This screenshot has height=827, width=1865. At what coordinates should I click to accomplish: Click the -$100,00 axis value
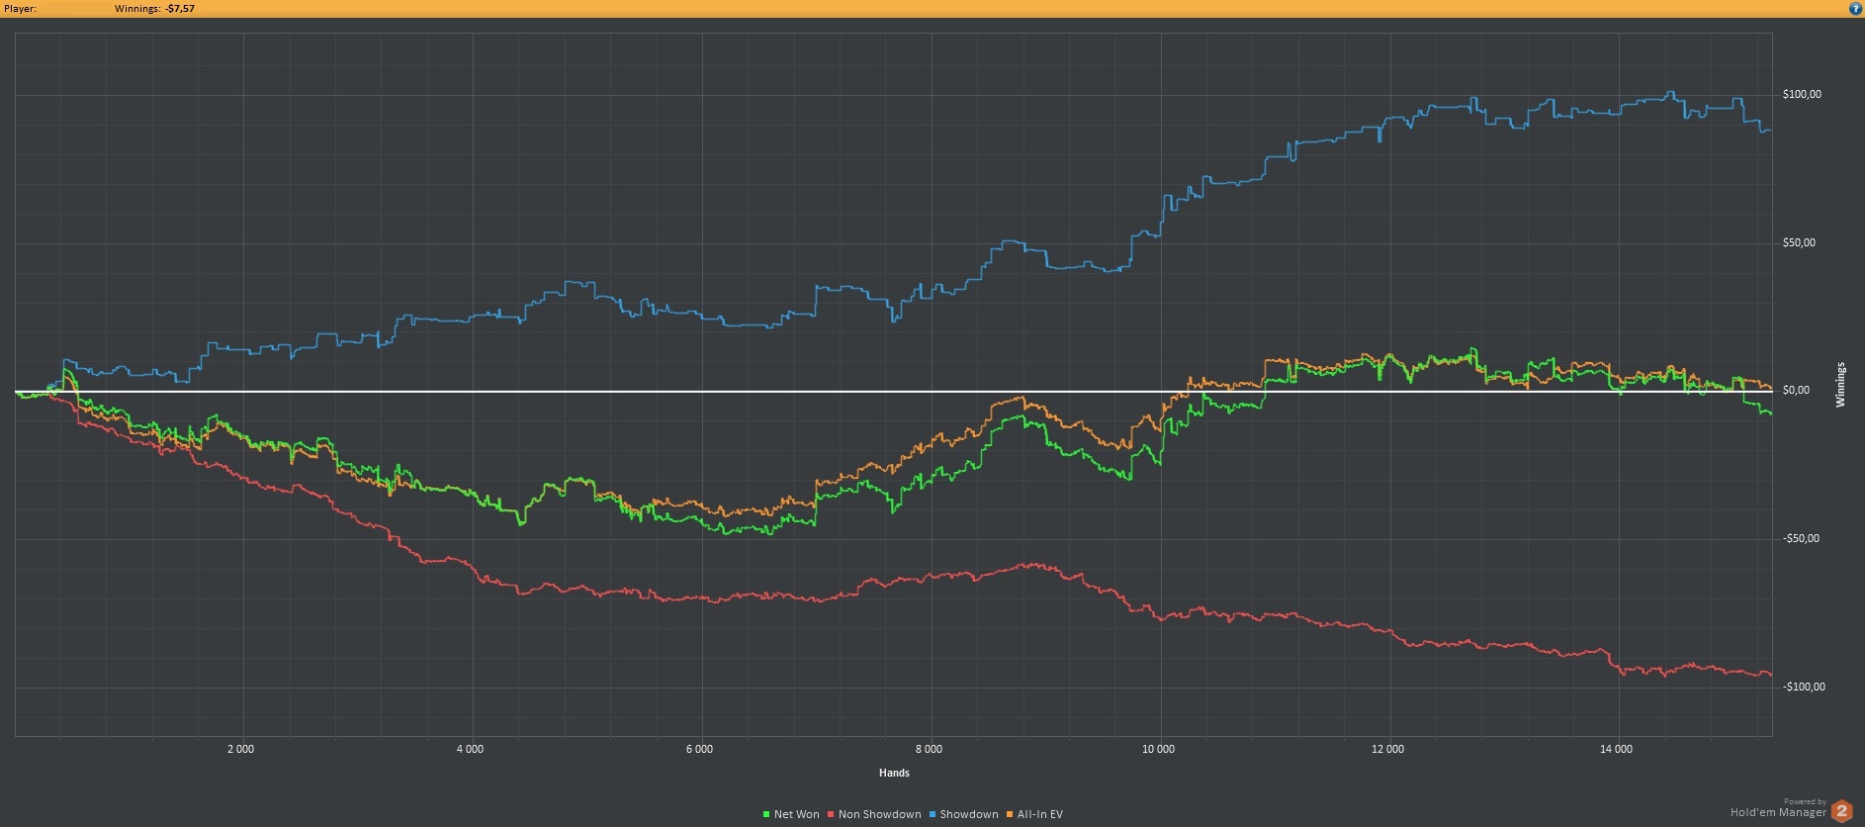[1804, 687]
